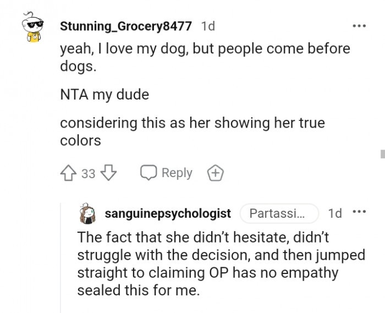
Task: Open more options for Stunning_Grocery8477's comment
Action: point(359,26)
